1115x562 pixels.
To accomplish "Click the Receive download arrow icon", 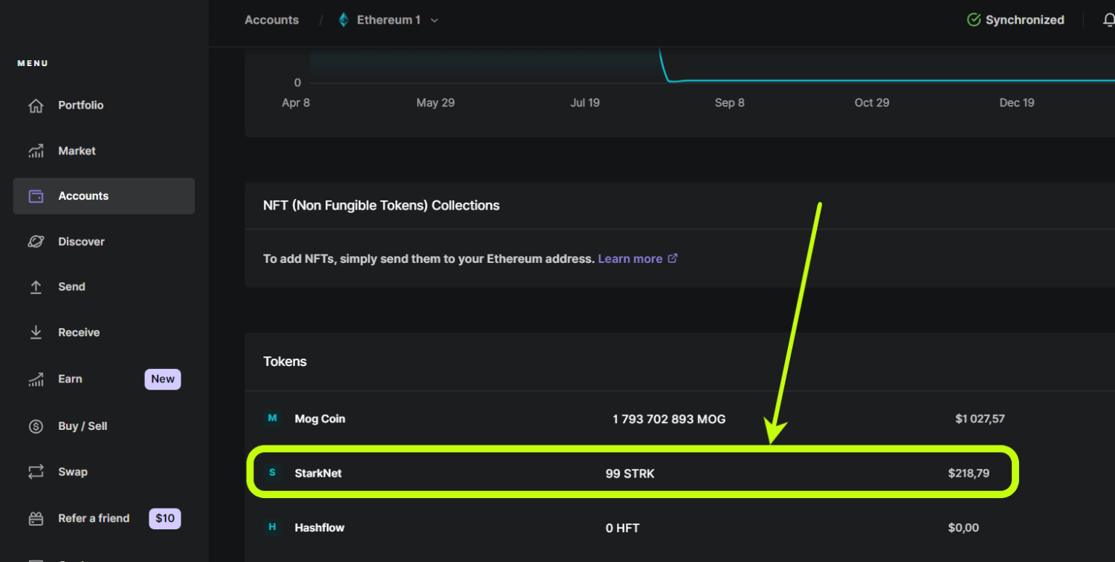I will coord(36,333).
